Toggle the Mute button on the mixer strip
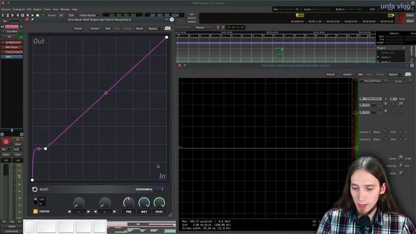Screen dimensions: 416x234 pos(6,155)
